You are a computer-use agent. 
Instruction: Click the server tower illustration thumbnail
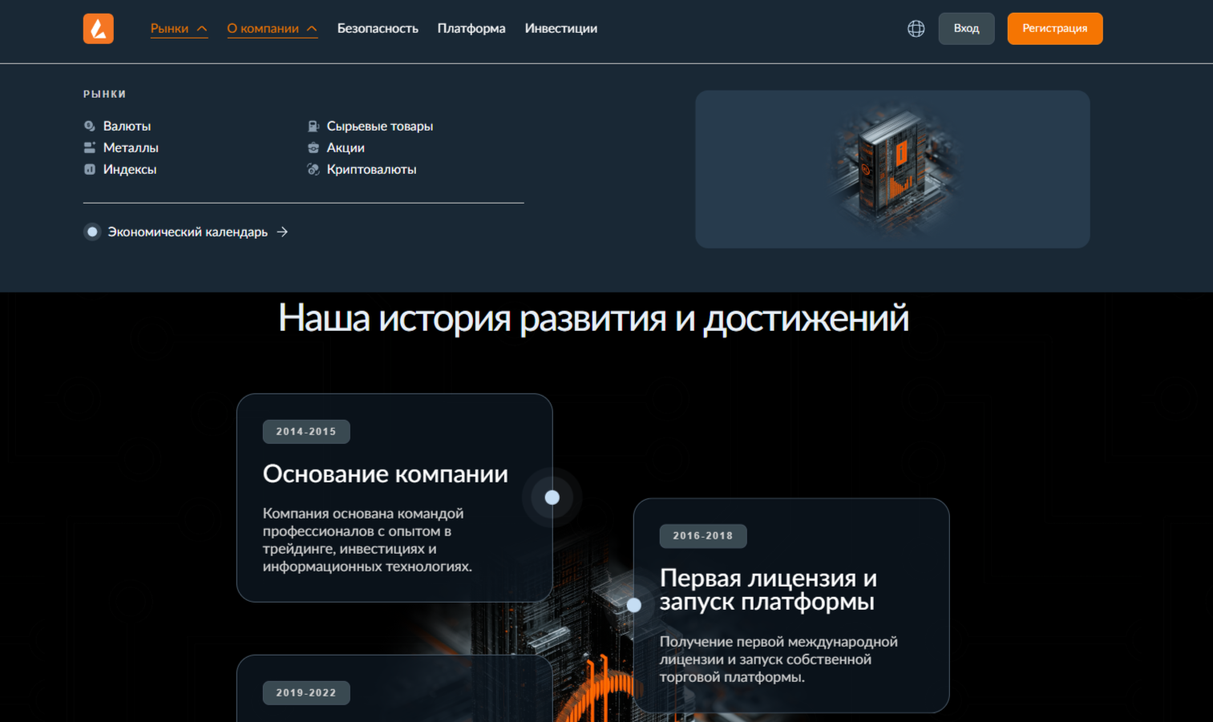point(892,169)
